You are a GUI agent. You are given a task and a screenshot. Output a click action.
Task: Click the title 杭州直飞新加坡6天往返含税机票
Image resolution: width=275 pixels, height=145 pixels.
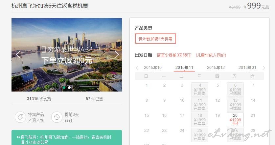tap(50, 6)
